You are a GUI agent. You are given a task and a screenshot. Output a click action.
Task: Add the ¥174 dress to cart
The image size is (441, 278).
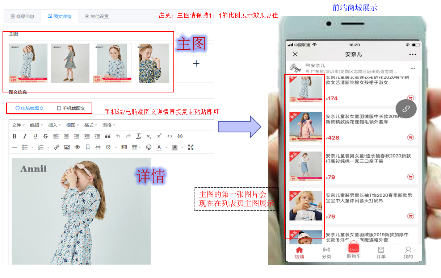click(x=410, y=98)
